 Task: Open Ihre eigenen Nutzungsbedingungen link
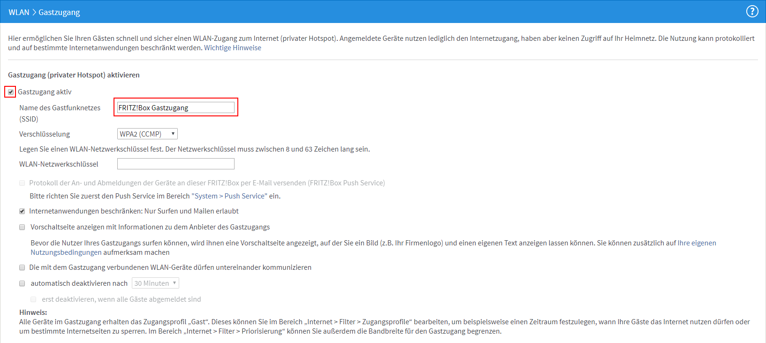(697, 243)
